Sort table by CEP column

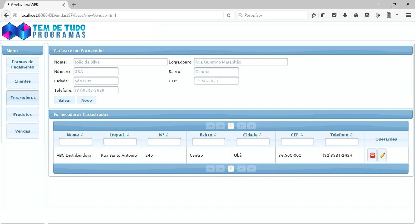coord(302,135)
